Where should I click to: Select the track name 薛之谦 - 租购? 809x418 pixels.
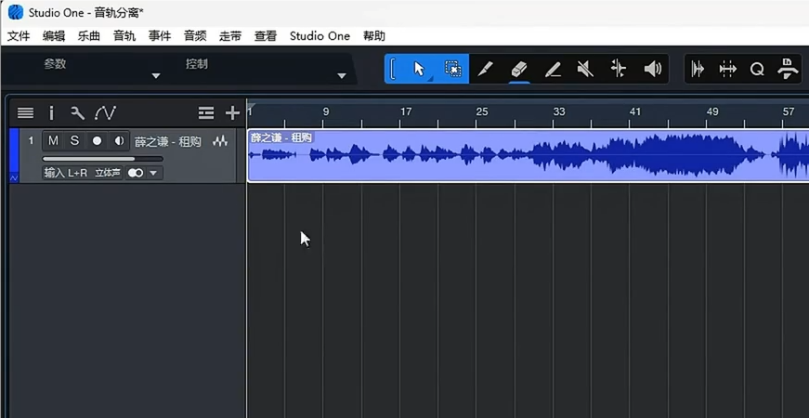168,141
